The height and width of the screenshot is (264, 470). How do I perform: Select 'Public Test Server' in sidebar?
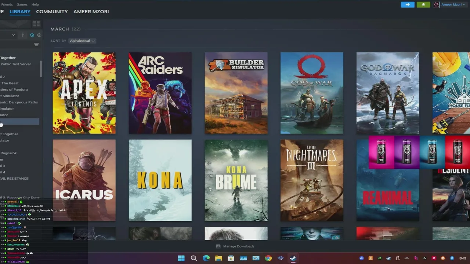pyautogui.click(x=16, y=64)
